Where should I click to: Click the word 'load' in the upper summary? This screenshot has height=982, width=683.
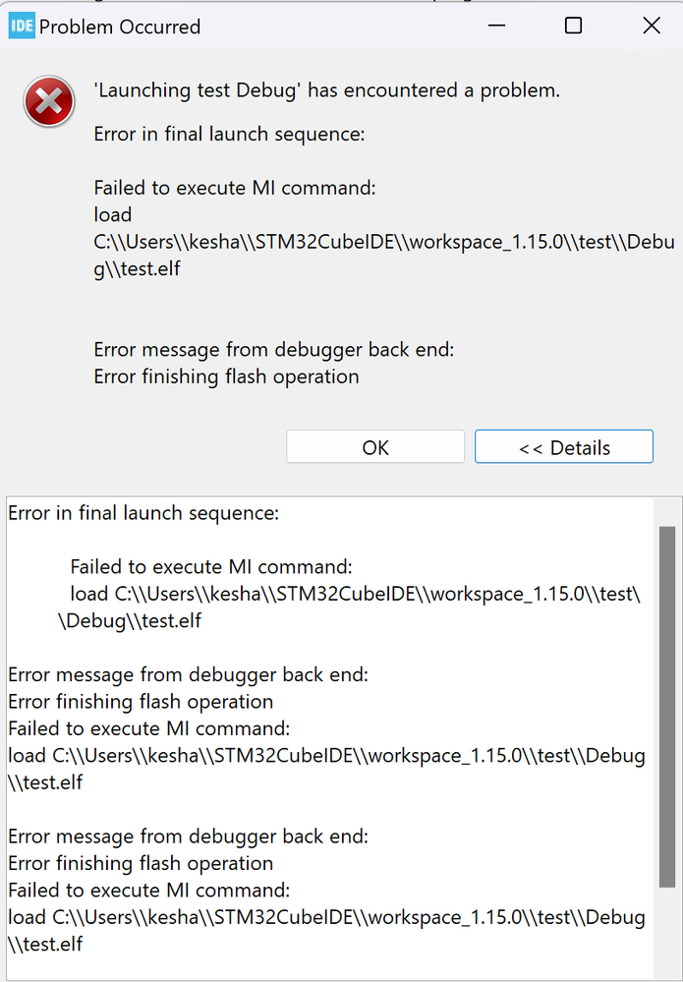coord(113,214)
